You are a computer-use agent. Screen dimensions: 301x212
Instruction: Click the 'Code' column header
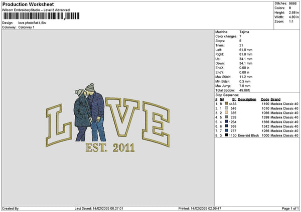(x=265, y=99)
